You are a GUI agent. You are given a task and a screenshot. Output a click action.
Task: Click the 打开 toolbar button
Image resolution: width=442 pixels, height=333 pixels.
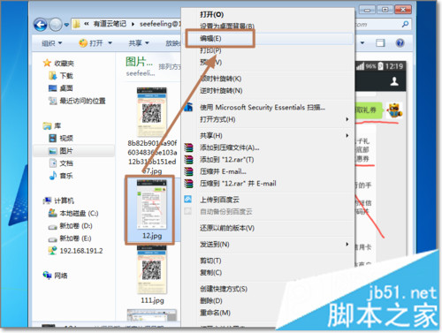(x=91, y=43)
